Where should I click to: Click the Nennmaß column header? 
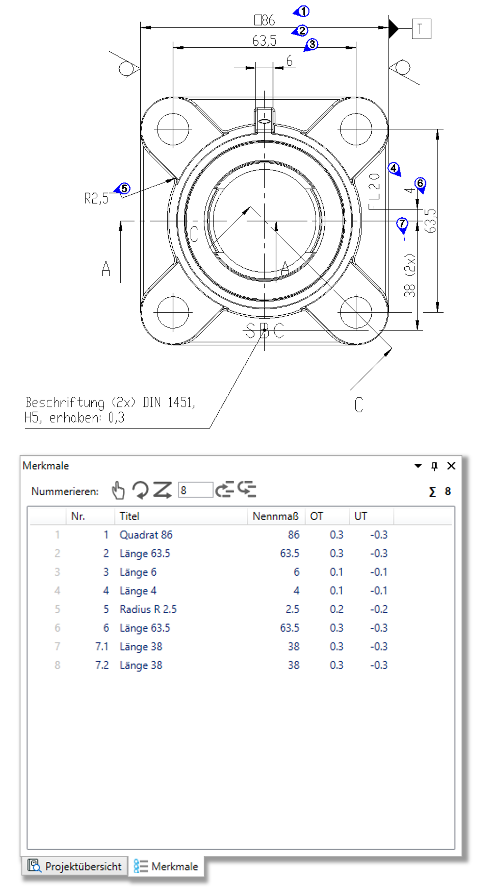275,516
